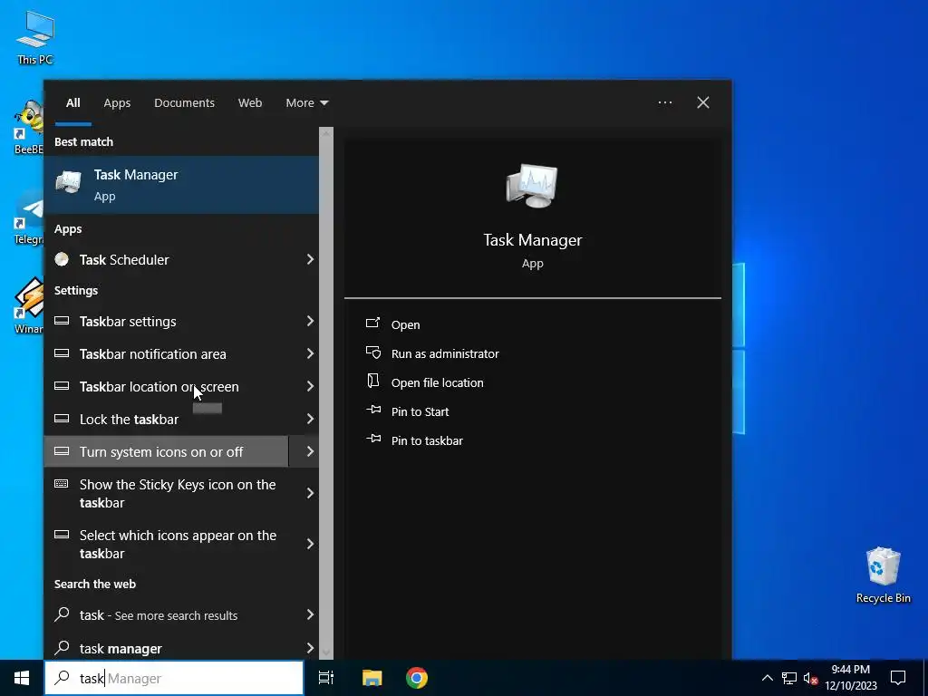
Task: Open Task Scheduler app result
Action: click(167, 259)
